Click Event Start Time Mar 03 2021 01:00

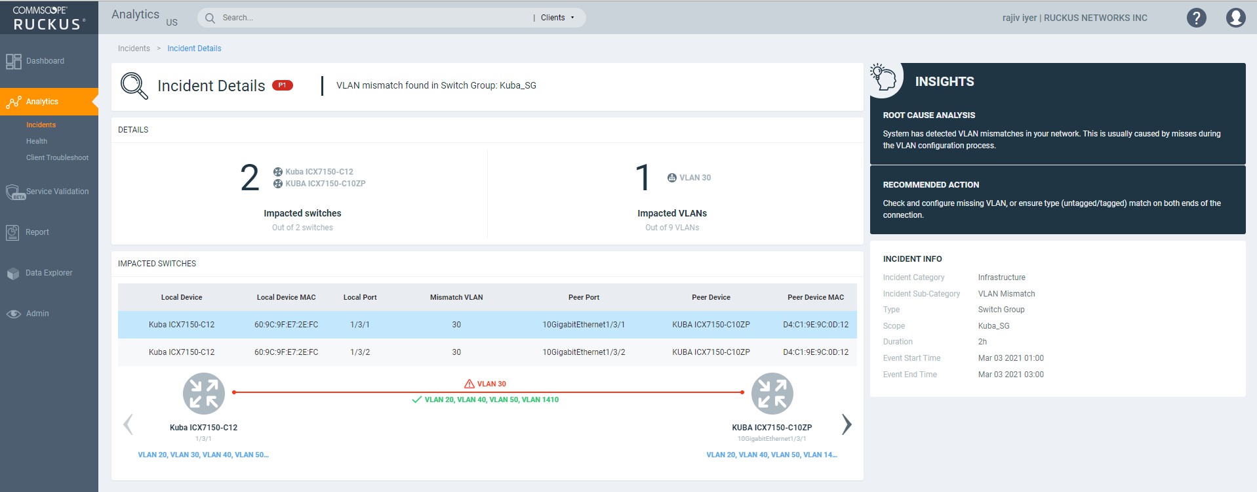tap(1011, 358)
